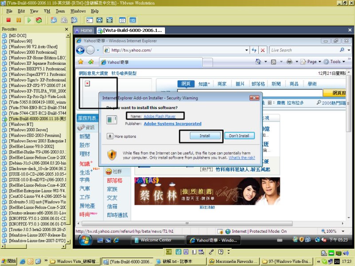Open the Adobe Flash Player name link
Viewport: 355px width, 266px height.
pyautogui.click(x=160, y=116)
